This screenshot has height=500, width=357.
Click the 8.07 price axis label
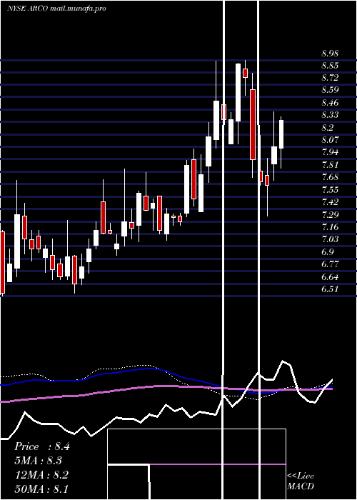(330, 140)
